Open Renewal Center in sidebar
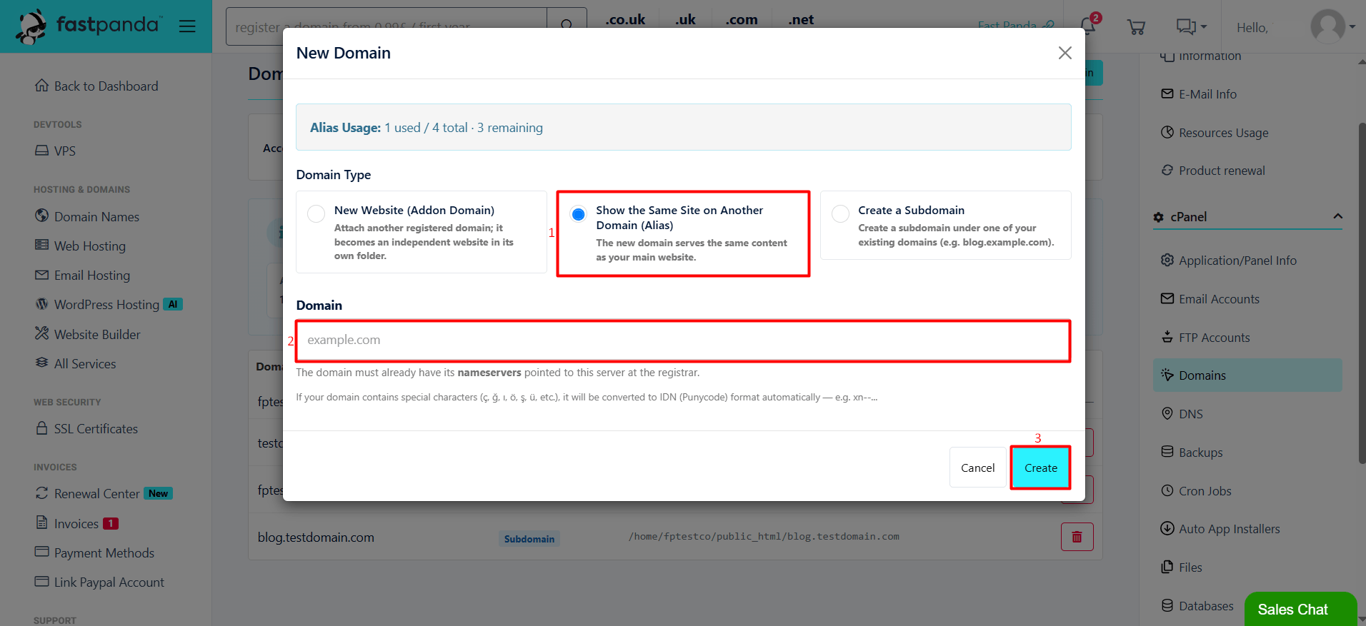 (104, 493)
